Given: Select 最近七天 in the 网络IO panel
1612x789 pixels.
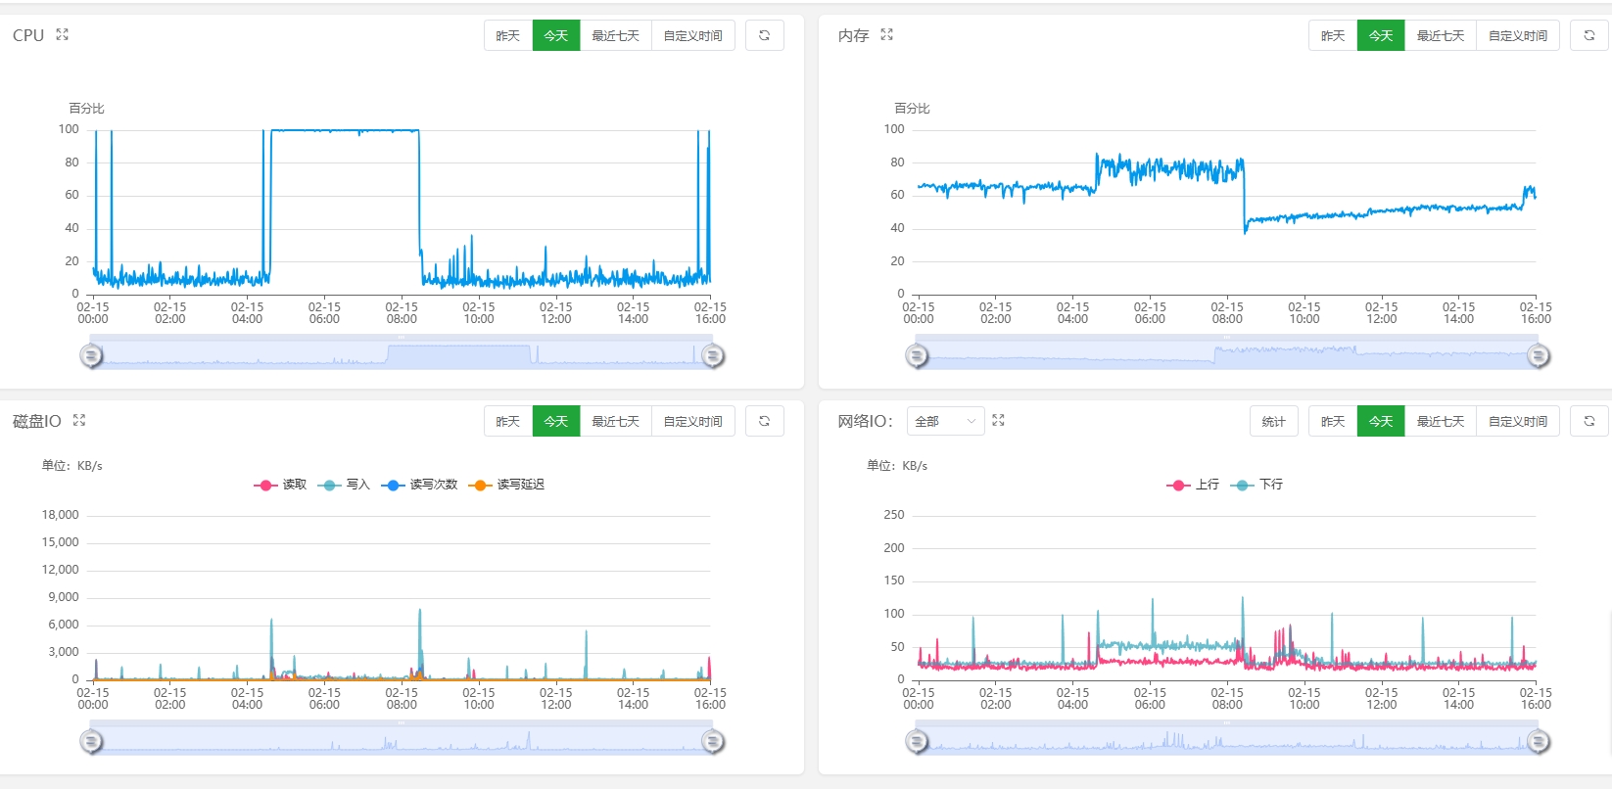Looking at the screenshot, I should (1441, 421).
